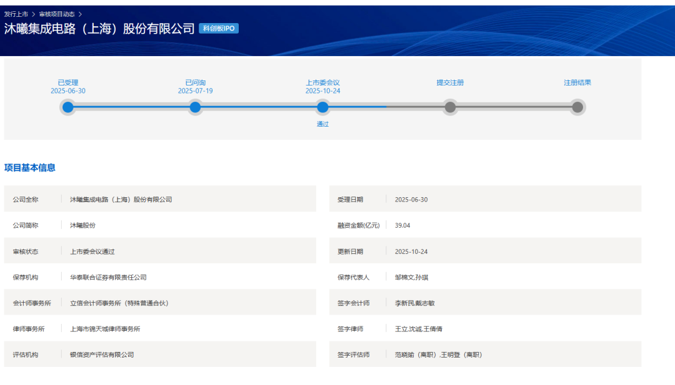
Task: Select the 已受理 timeline node circle
Action: 68,107
